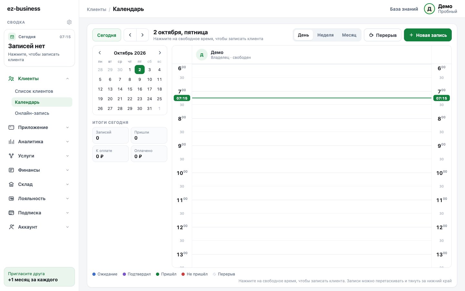Image resolution: width=465 pixels, height=291 pixels.
Task: Expand the Приложение section chevron
Action: [x=67, y=127]
